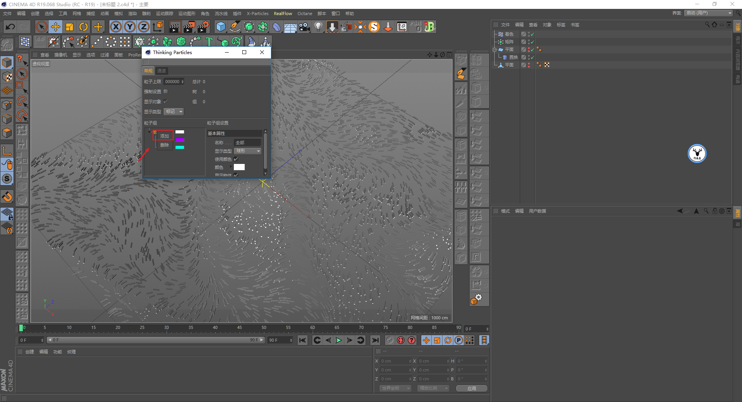Click 删除 in the context menu

pyautogui.click(x=165, y=145)
